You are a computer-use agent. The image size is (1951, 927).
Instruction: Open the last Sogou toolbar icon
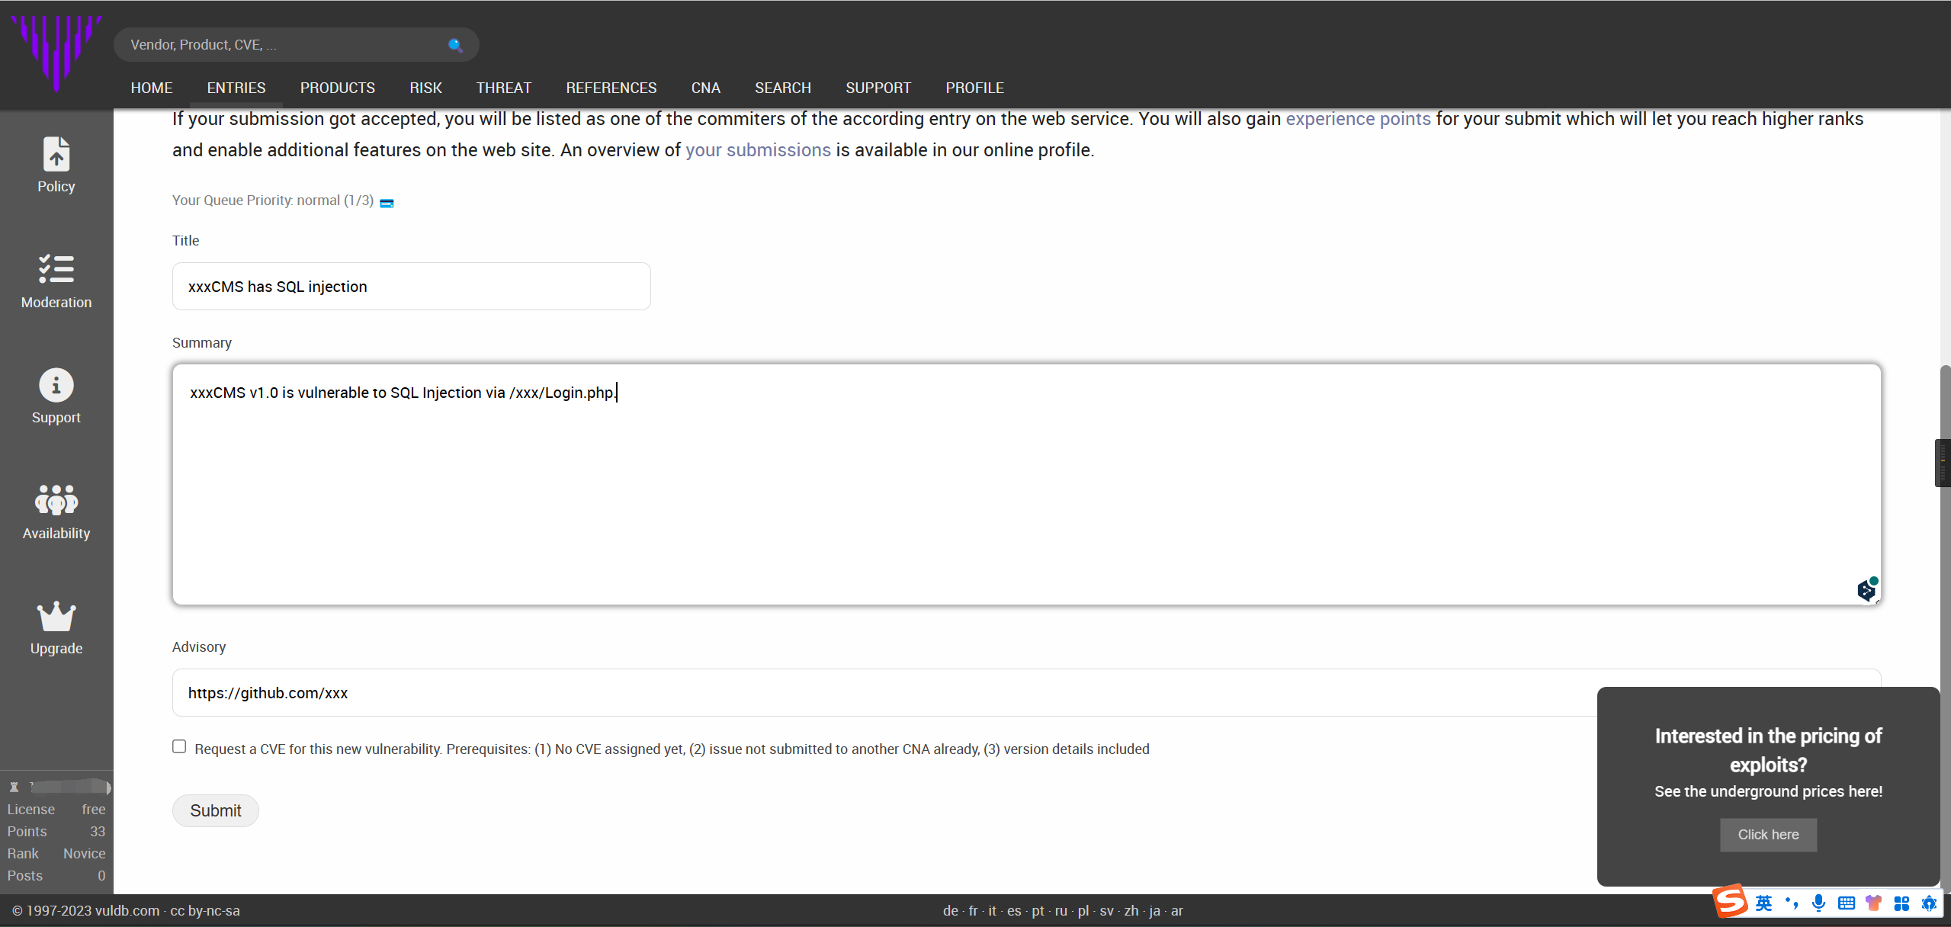pyautogui.click(x=1929, y=903)
